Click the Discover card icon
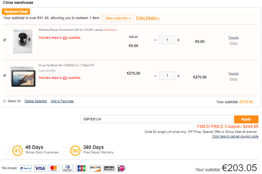The width and height of the screenshot is (262, 174). pos(95,168)
